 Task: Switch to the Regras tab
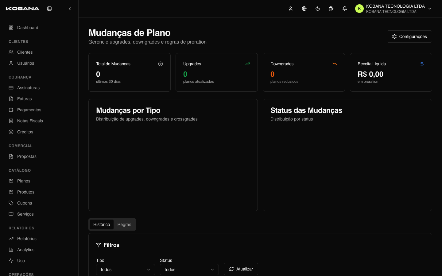[124, 224]
